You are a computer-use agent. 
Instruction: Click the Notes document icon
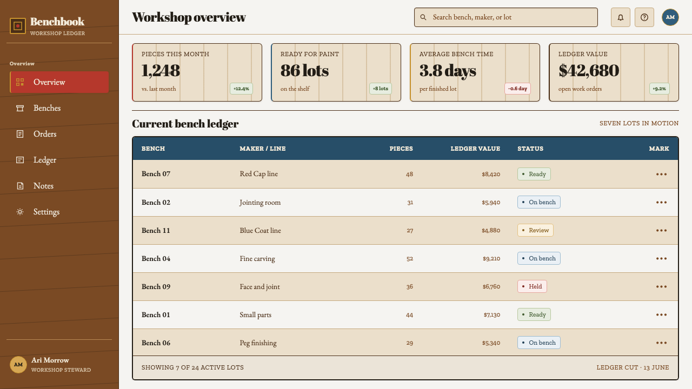(20, 186)
